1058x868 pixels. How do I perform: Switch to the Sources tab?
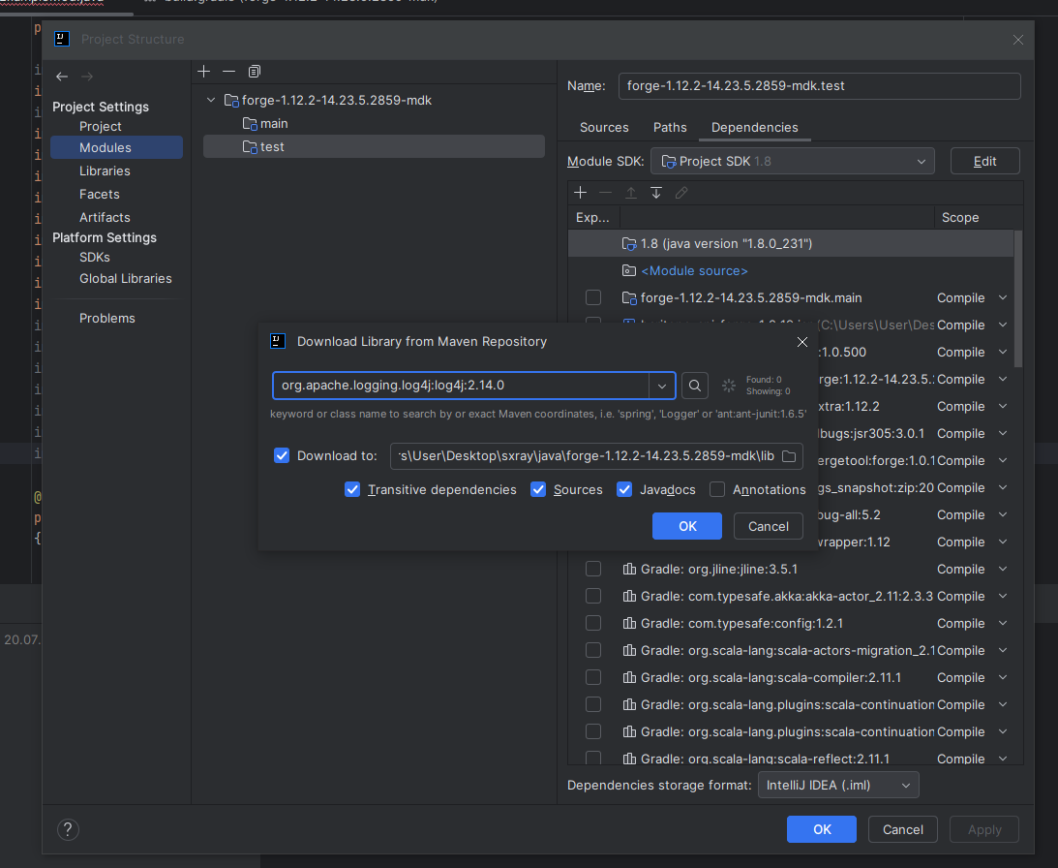pos(604,127)
